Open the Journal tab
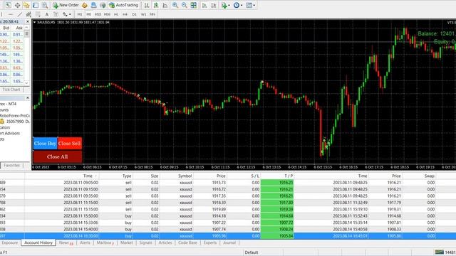456x256 pixels. (x=229, y=242)
